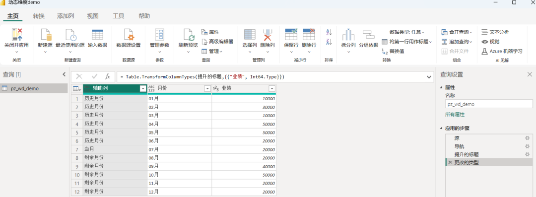Click the 删除行 icon
The image size is (536, 197).
309,35
